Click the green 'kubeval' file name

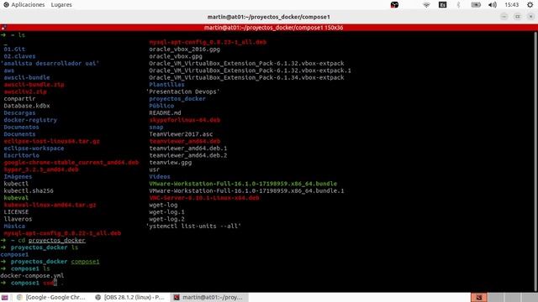point(16,198)
